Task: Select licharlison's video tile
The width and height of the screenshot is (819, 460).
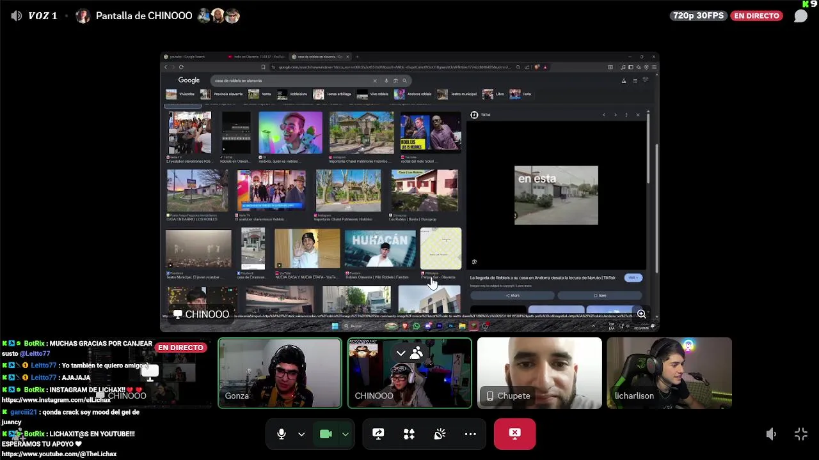Action: [x=669, y=373]
